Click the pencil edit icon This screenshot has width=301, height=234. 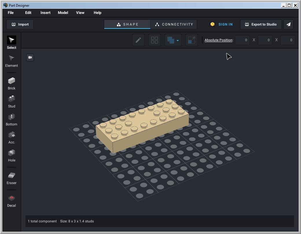point(138,40)
